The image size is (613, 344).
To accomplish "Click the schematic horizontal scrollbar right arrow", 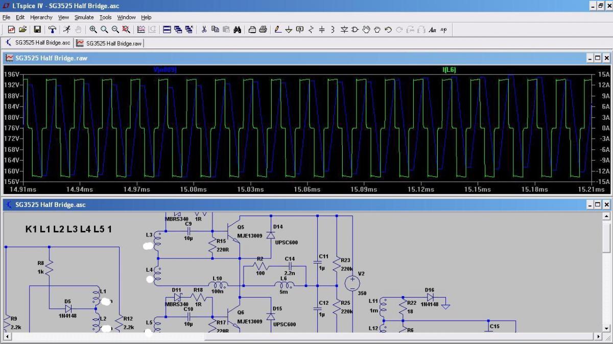I will pos(598,337).
